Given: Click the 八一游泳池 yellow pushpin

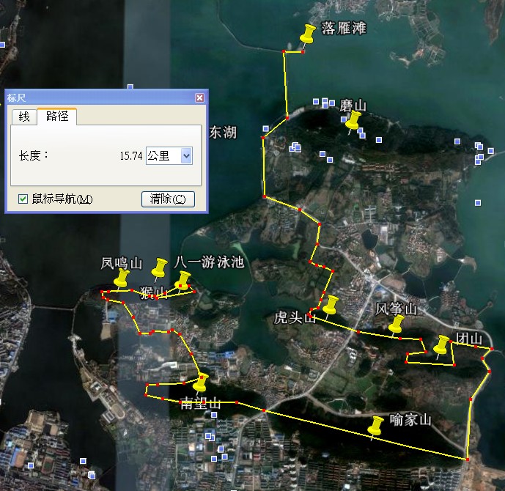Looking at the screenshot, I should tap(183, 281).
